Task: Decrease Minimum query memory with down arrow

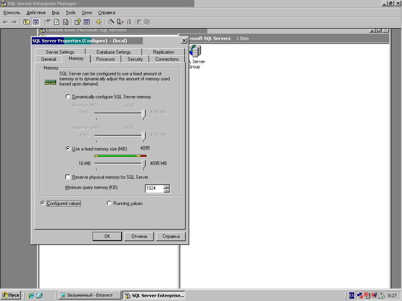Action: pyautogui.click(x=167, y=190)
